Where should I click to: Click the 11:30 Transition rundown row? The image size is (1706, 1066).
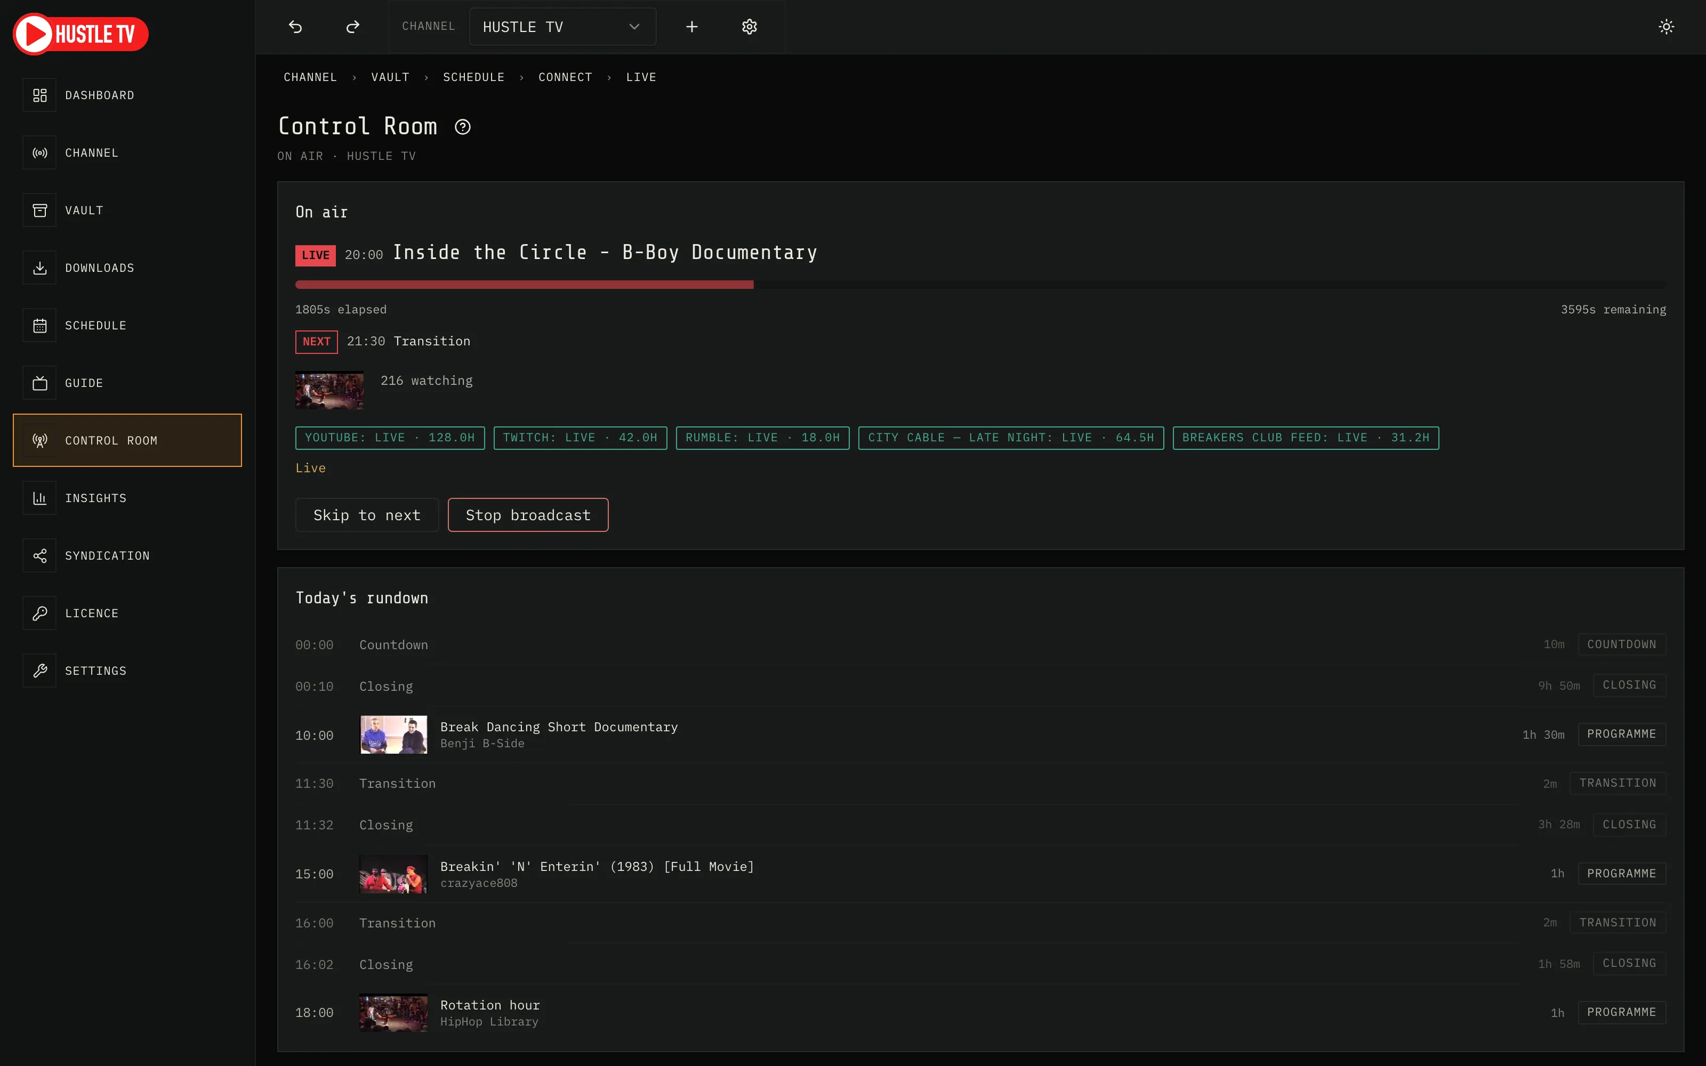click(980, 784)
